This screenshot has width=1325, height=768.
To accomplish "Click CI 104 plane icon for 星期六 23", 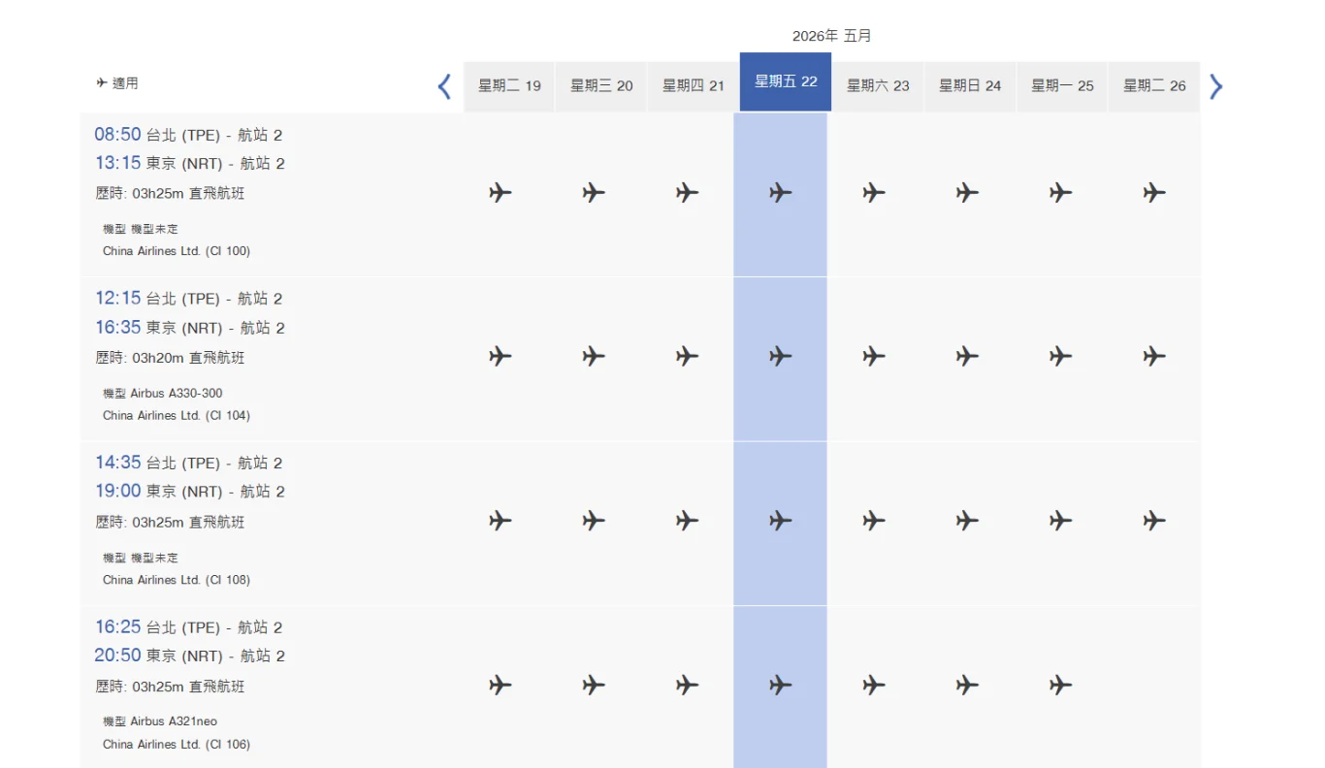I will tap(874, 357).
